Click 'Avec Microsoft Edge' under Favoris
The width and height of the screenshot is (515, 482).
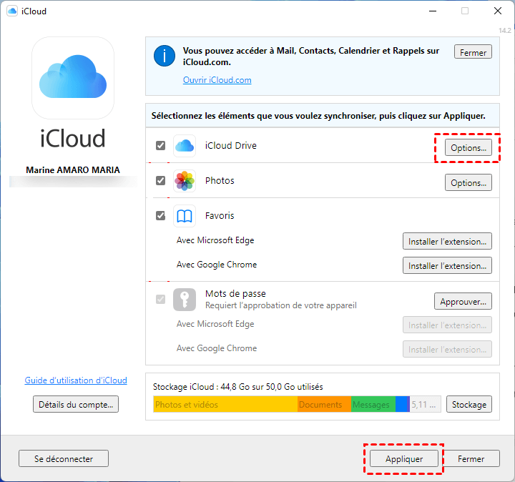pyautogui.click(x=215, y=240)
